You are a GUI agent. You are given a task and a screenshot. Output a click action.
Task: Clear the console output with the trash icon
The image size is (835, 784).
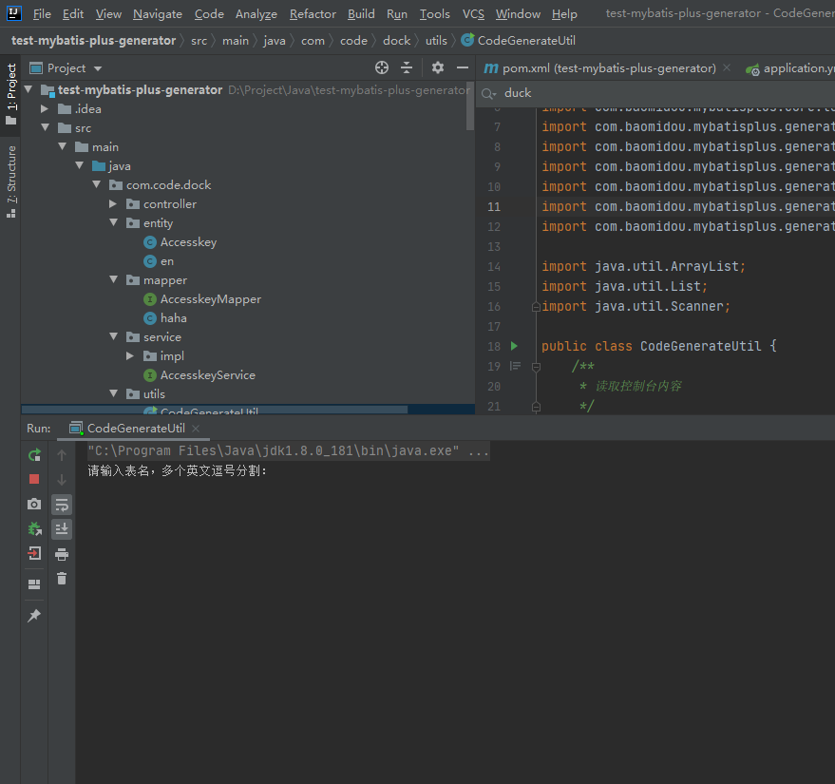pyautogui.click(x=62, y=579)
